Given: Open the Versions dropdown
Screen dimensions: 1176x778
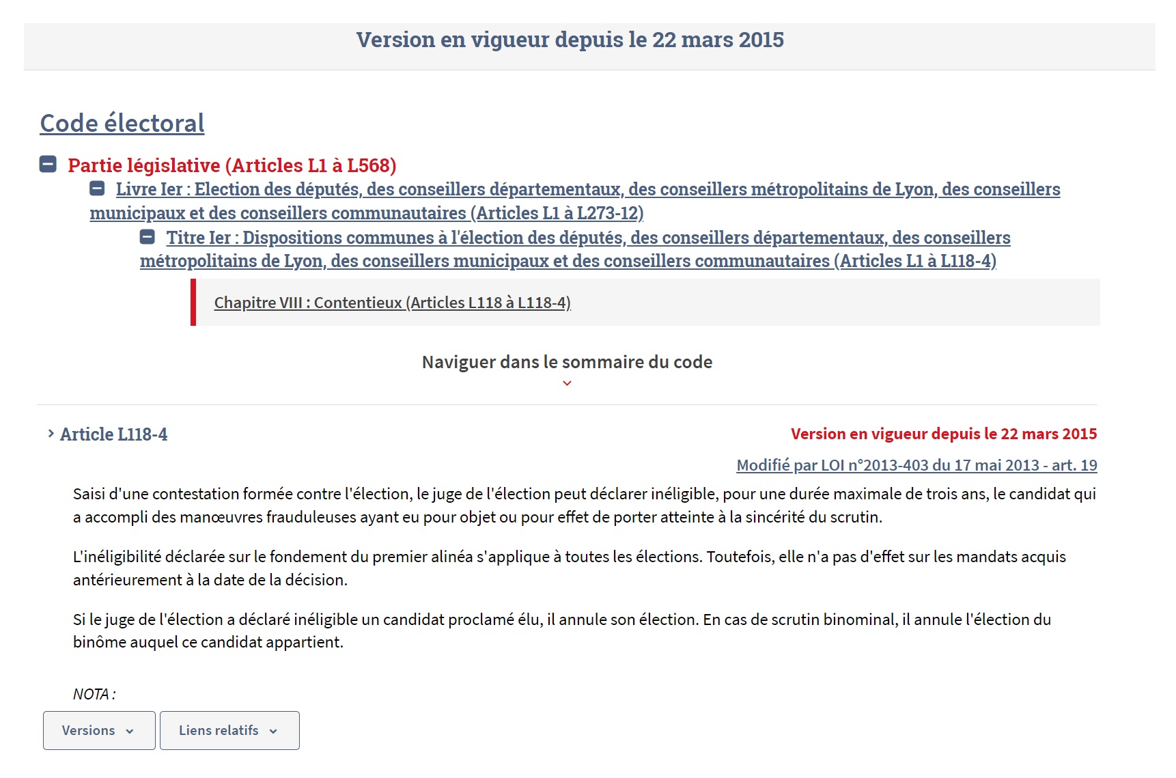Looking at the screenshot, I should [99, 730].
